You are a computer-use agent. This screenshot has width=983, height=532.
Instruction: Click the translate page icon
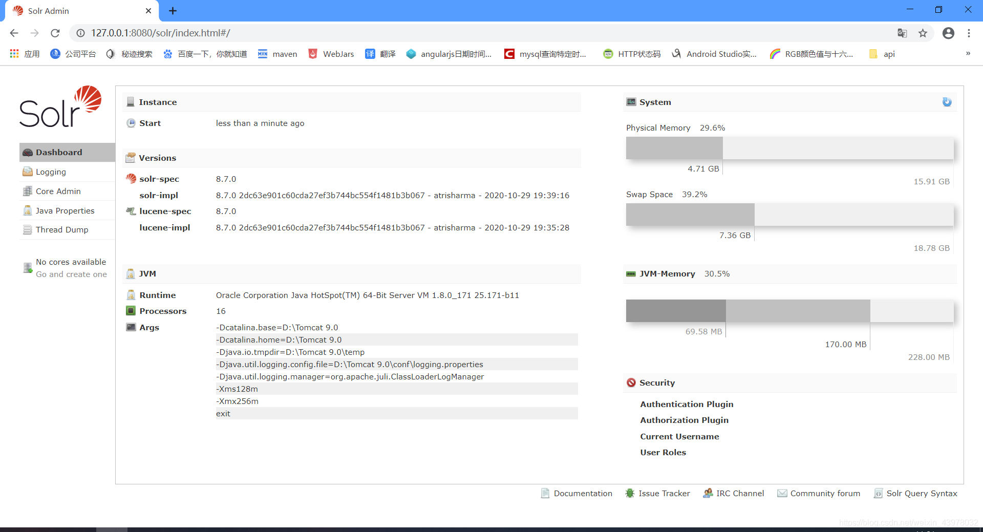[x=902, y=33]
